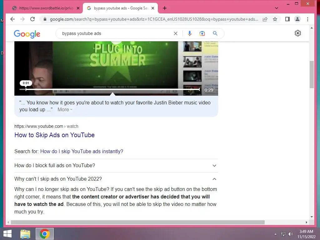
Task: Click the scroll left arrow
Action: pos(8,222)
